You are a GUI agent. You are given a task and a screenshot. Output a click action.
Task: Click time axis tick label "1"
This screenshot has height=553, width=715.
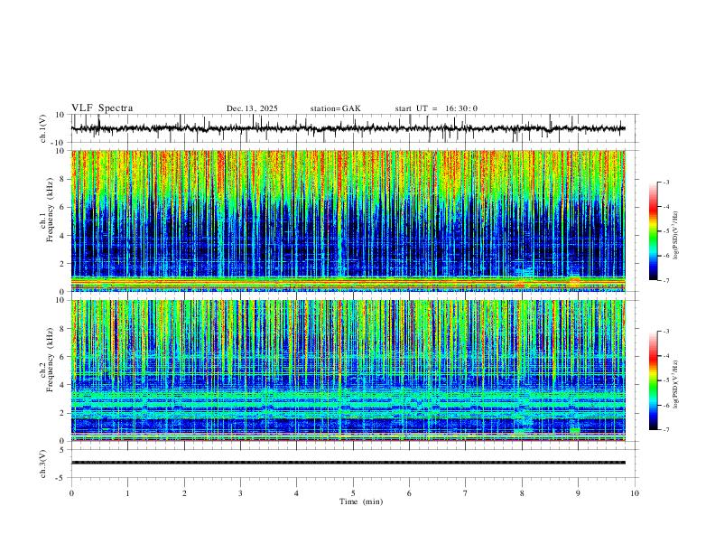(x=127, y=493)
